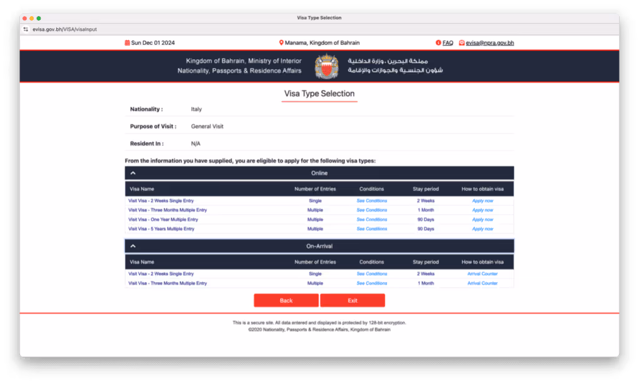Click the Sun Dec 01 2024 date text

(153, 43)
